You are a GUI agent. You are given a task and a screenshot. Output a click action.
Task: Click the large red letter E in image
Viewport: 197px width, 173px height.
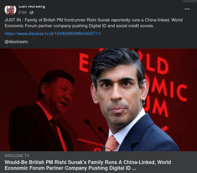84,62
